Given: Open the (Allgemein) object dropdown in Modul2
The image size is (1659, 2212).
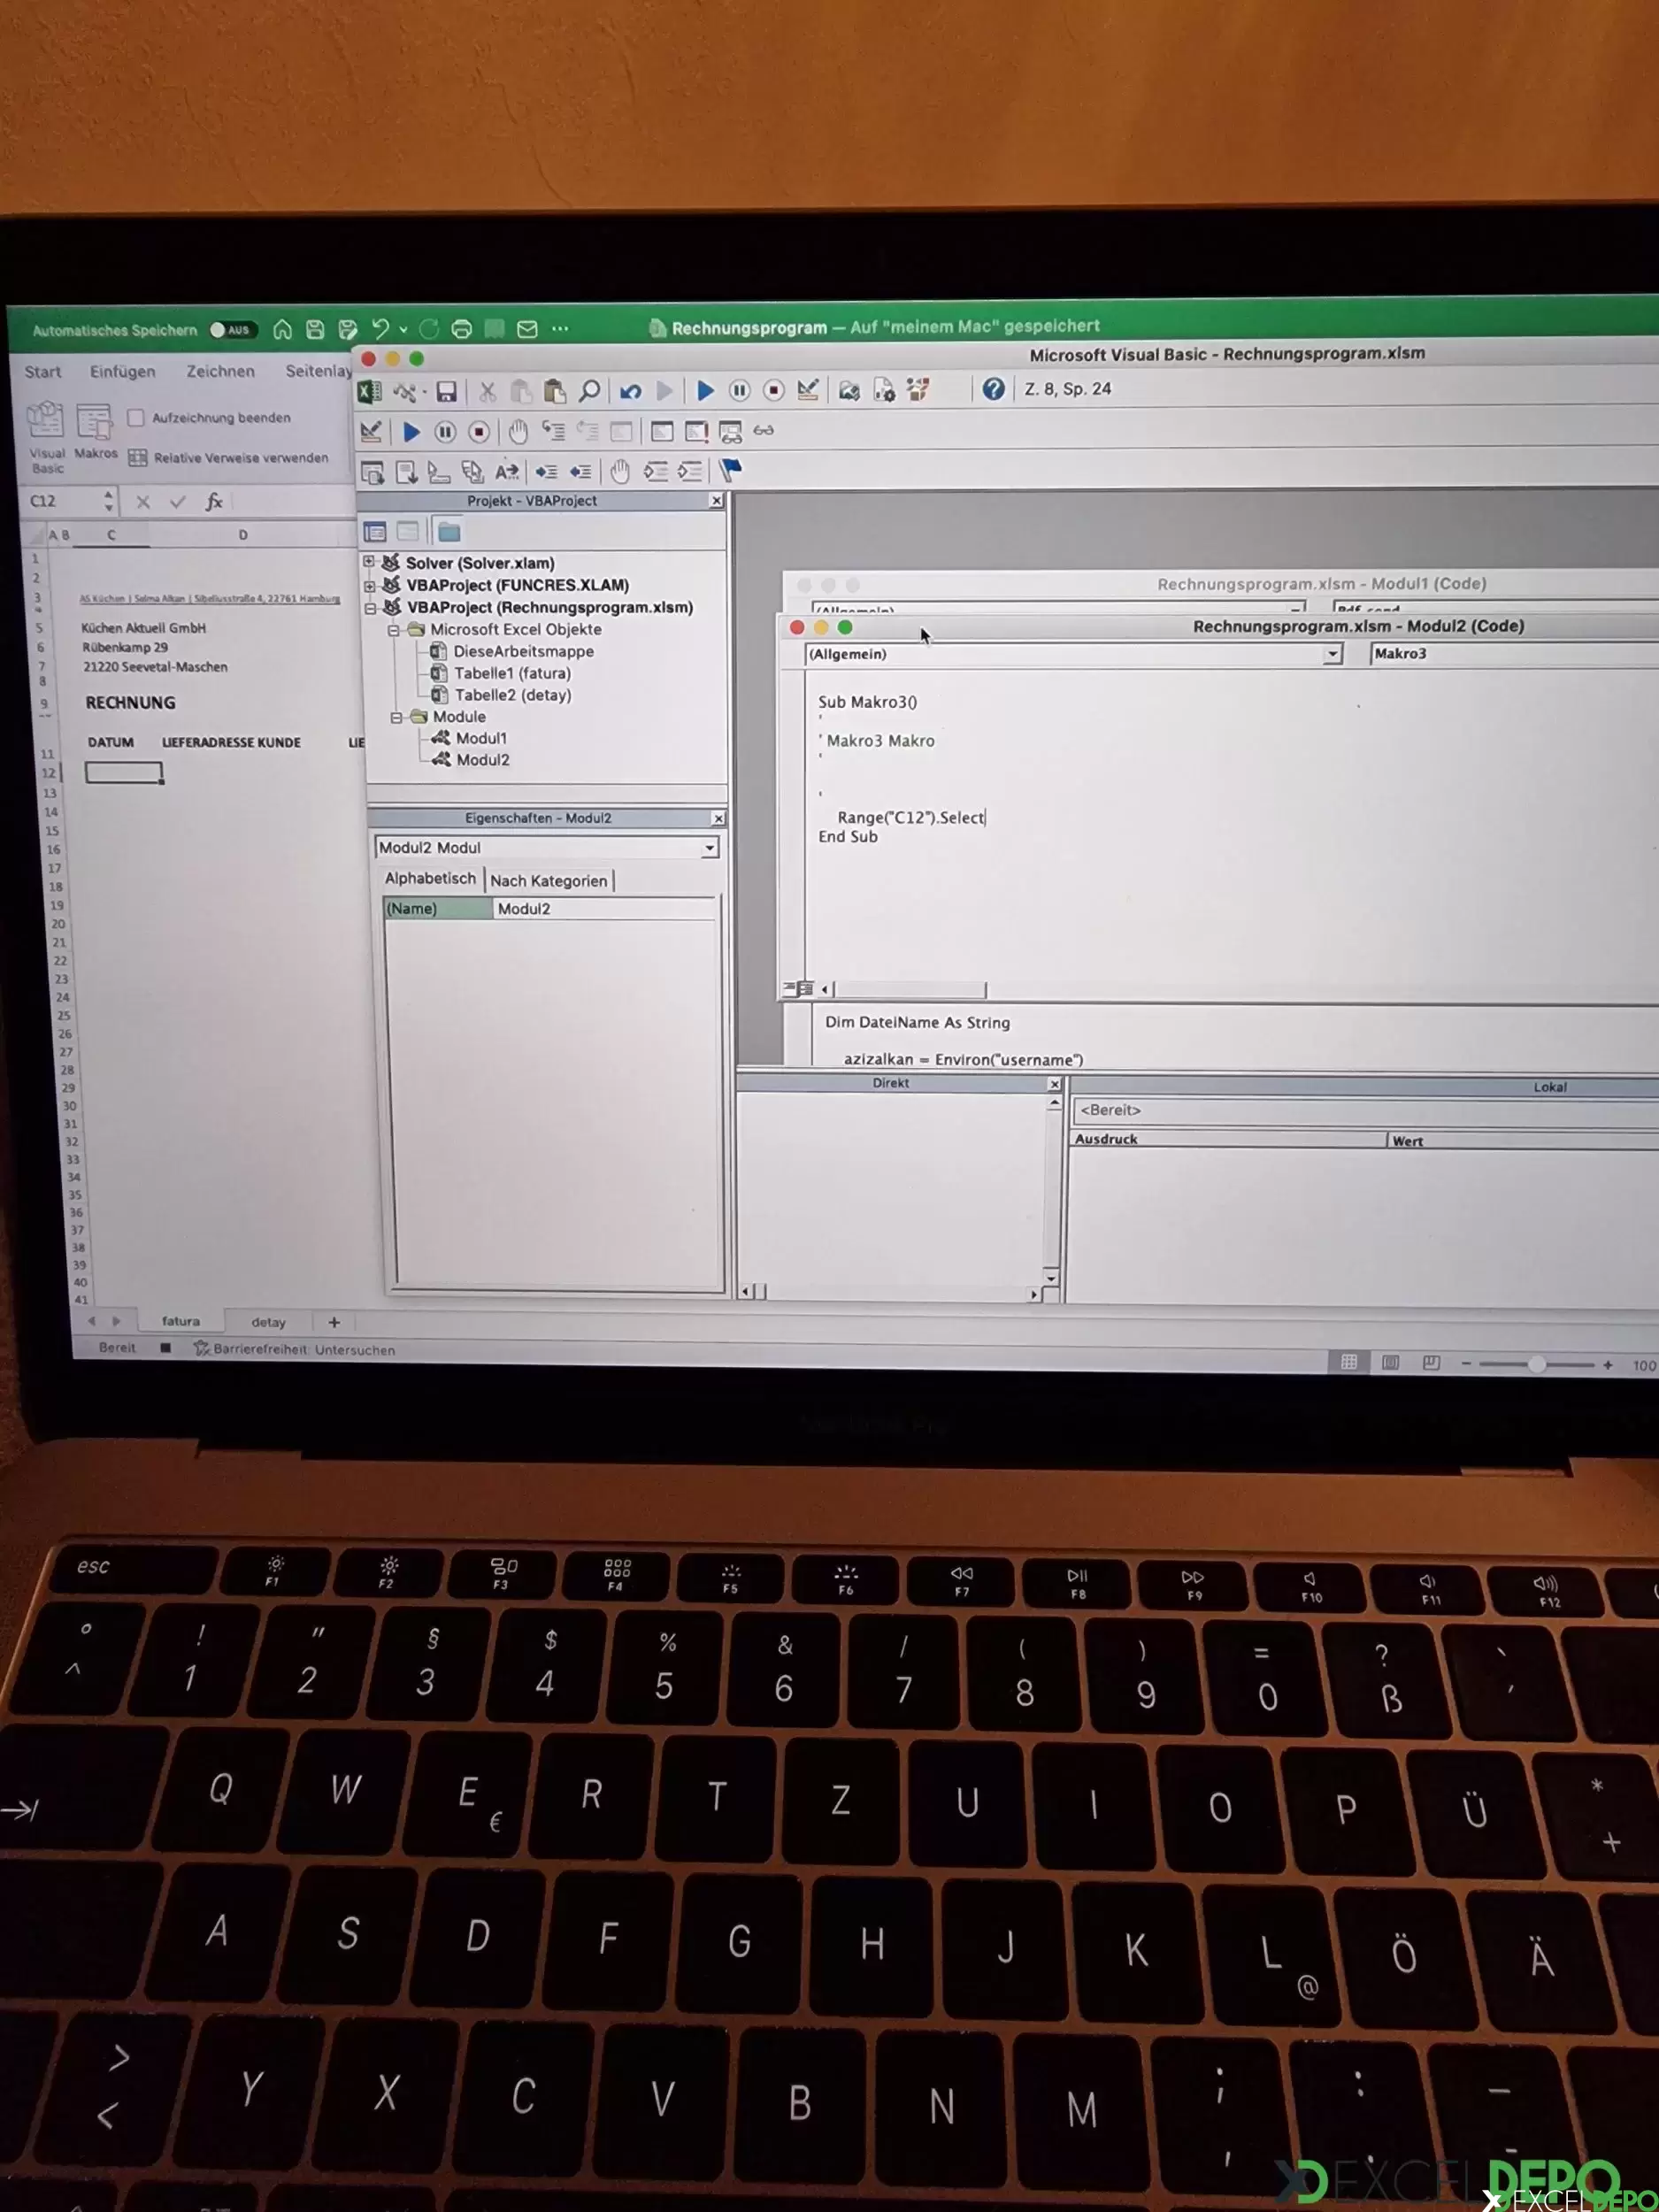Looking at the screenshot, I should coord(1332,654).
